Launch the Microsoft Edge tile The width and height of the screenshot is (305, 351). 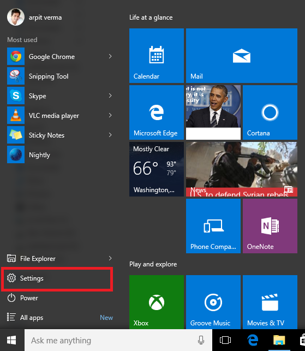157,112
